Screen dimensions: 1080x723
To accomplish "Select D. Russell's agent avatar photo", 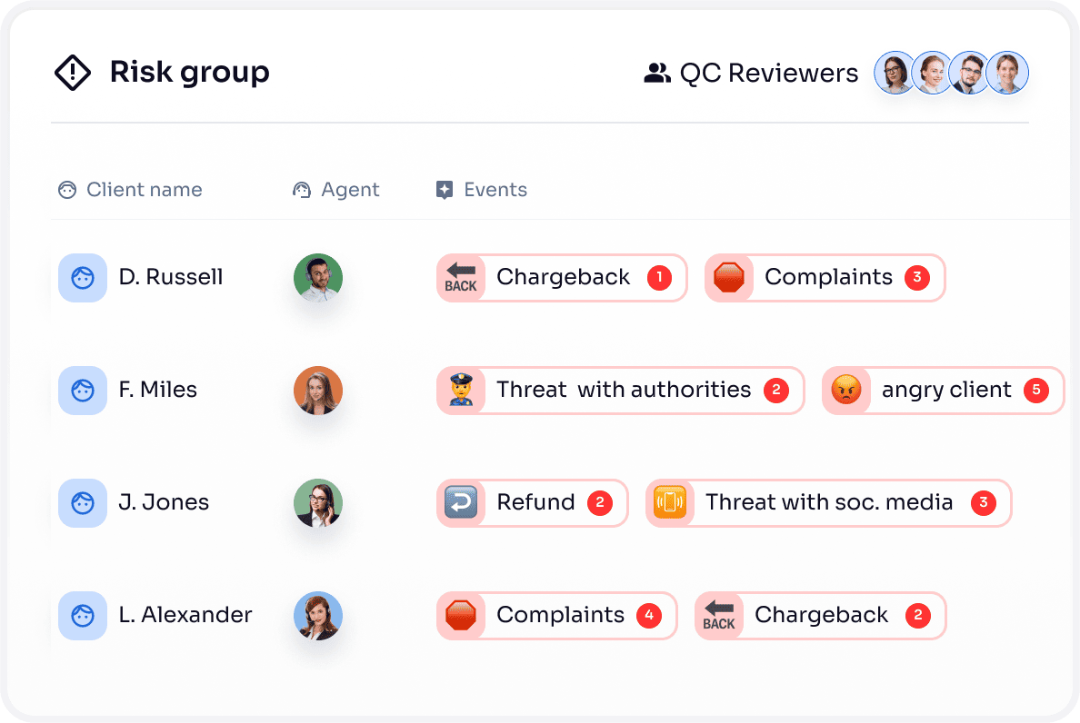I will pyautogui.click(x=318, y=277).
